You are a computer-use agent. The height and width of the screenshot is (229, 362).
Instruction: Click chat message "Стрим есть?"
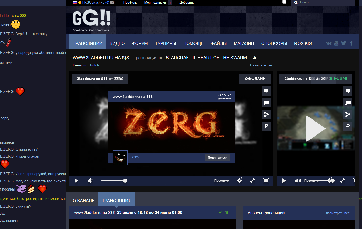27,149
